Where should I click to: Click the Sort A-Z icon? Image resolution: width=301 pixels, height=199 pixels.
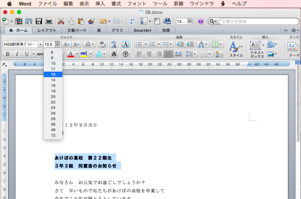[219, 54]
